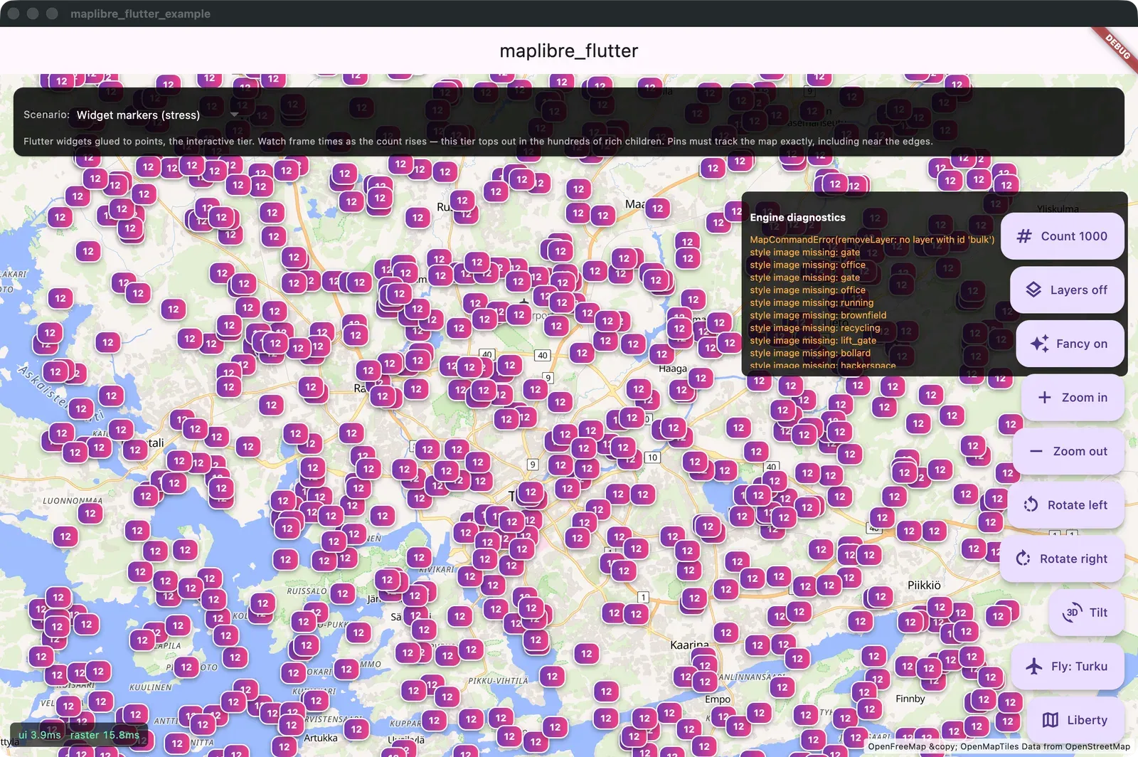
Task: Click the Rotate left label
Action: (x=1078, y=505)
